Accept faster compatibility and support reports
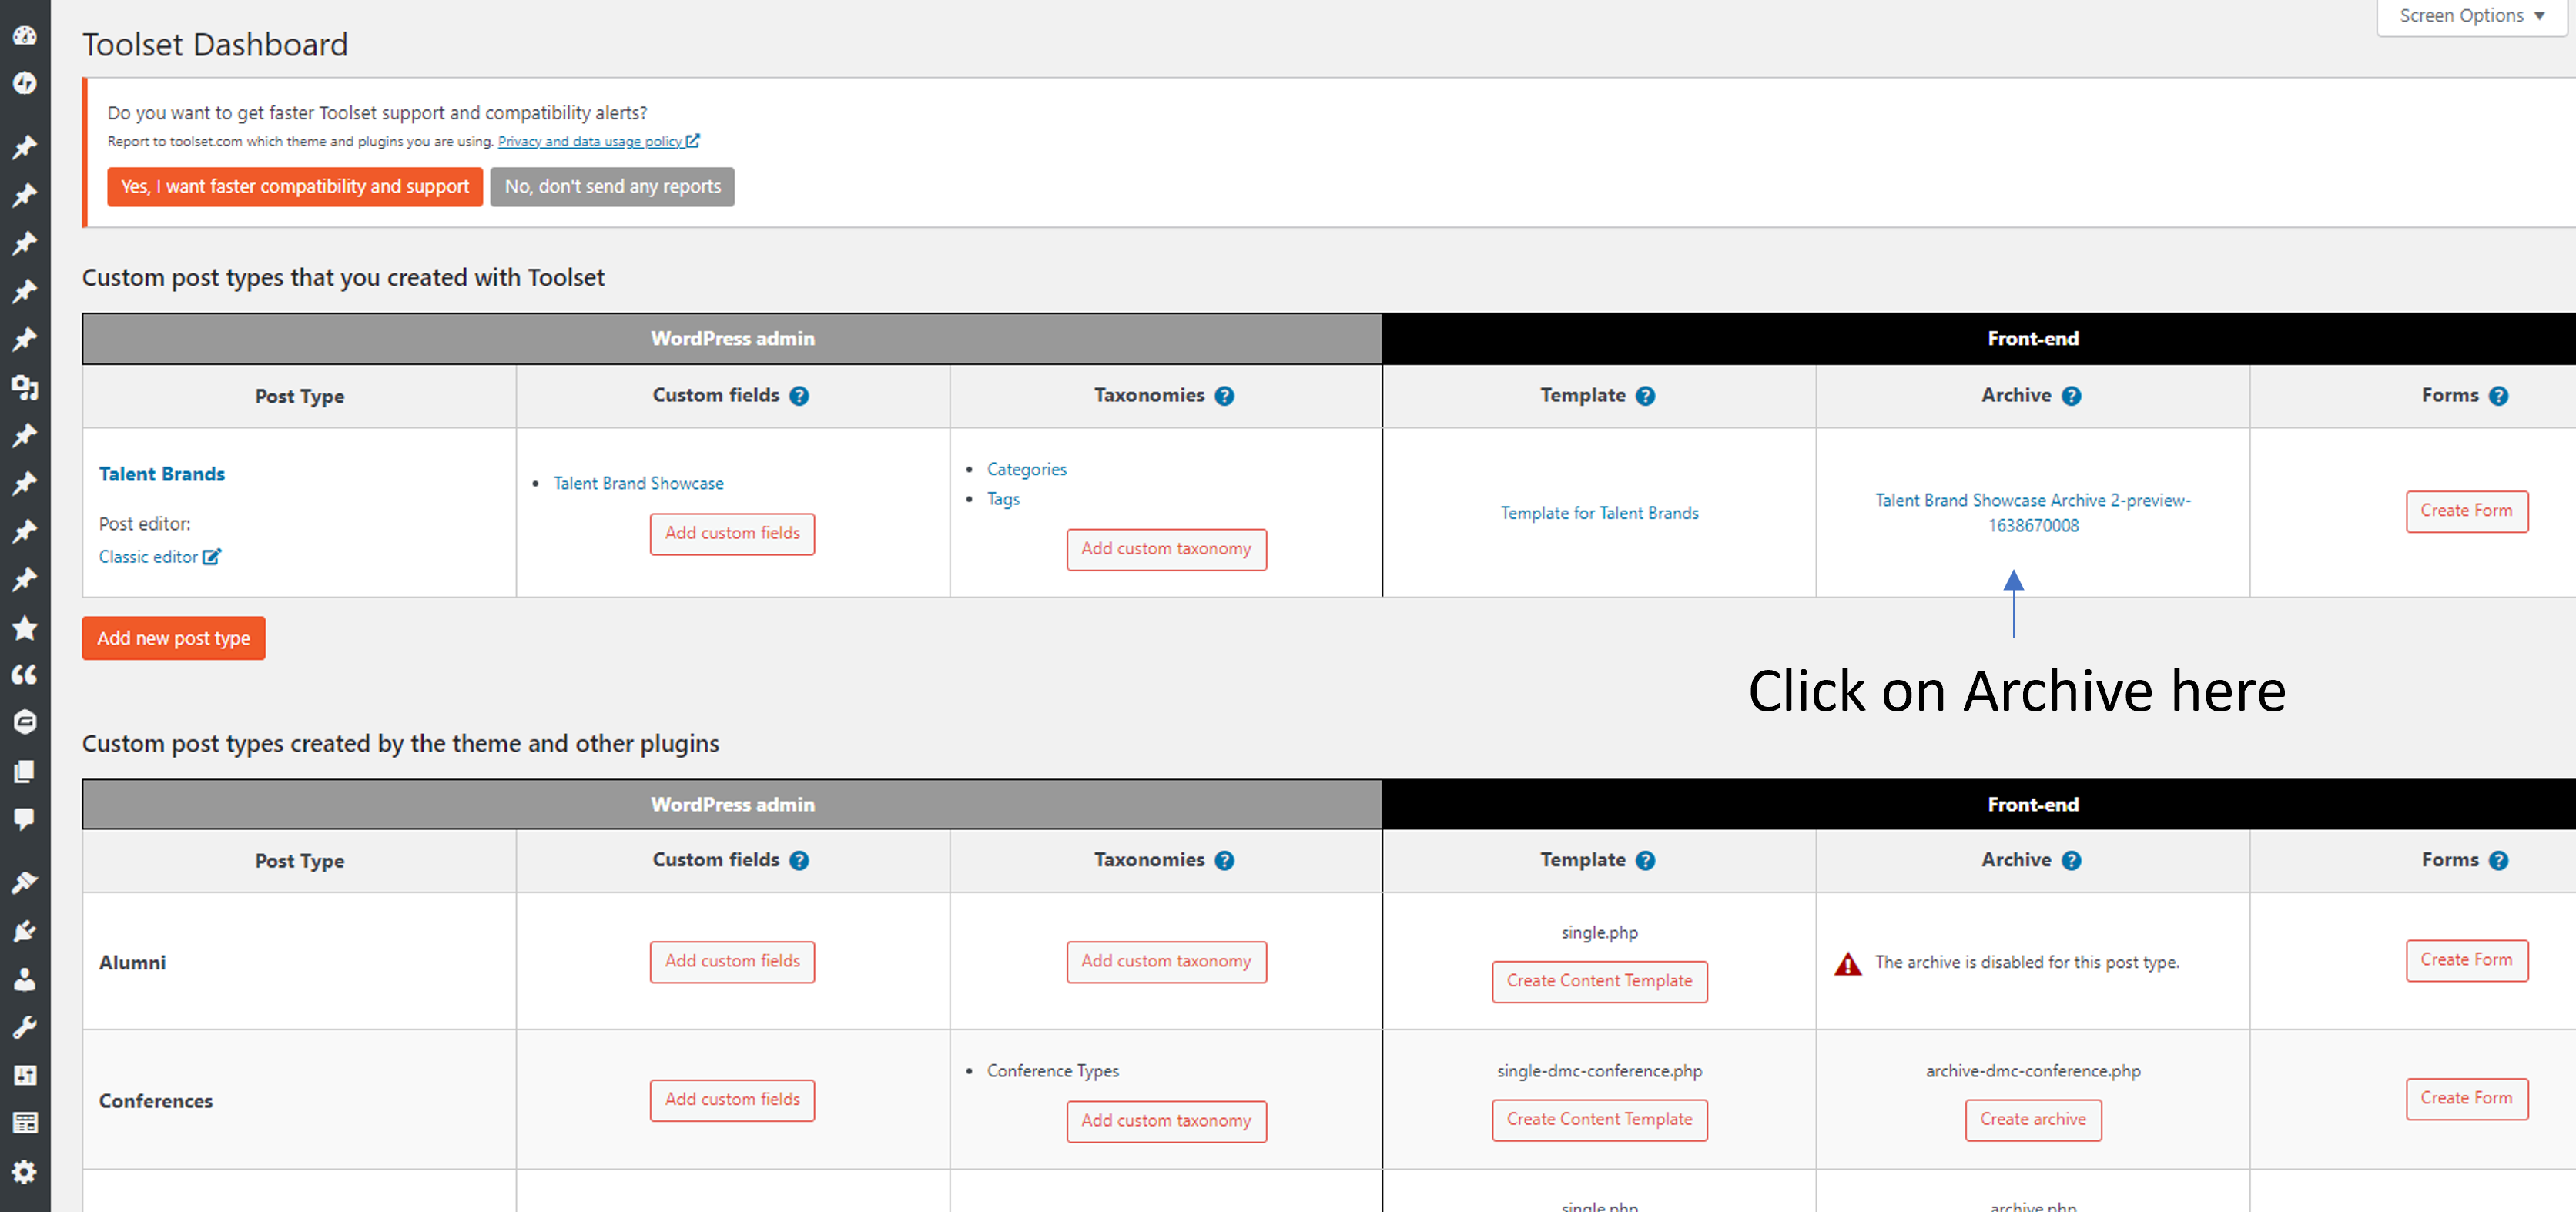2576x1212 pixels. [x=295, y=187]
